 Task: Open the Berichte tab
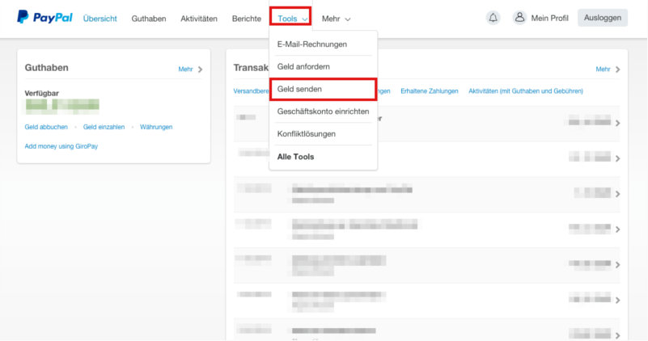pos(247,19)
